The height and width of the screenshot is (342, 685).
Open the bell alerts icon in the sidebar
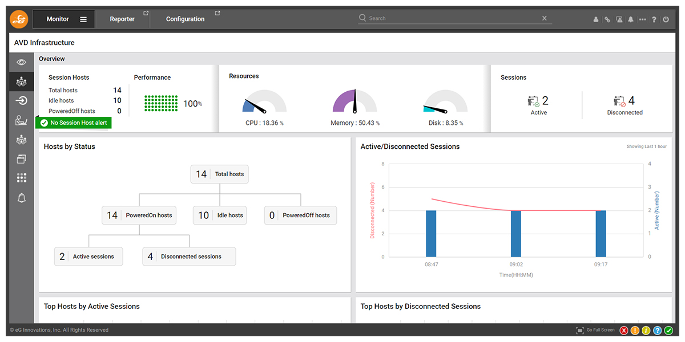22,198
